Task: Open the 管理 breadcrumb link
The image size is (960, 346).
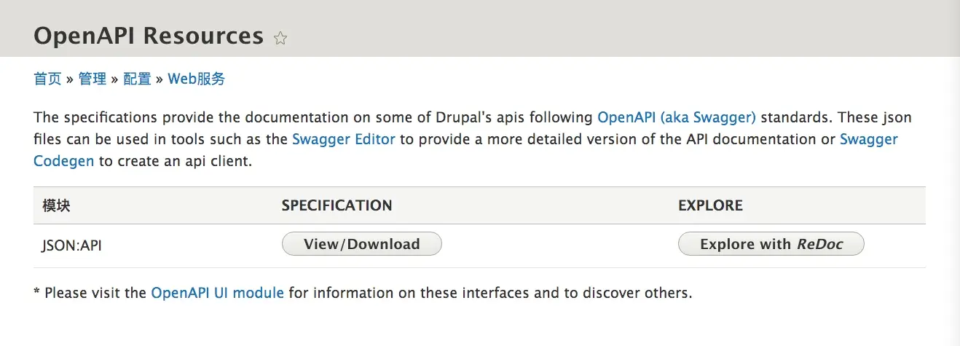Action: [x=93, y=79]
